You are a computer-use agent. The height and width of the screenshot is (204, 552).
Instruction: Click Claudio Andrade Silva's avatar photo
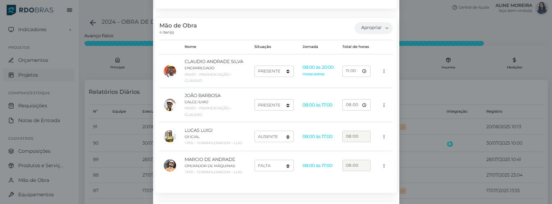(170, 71)
